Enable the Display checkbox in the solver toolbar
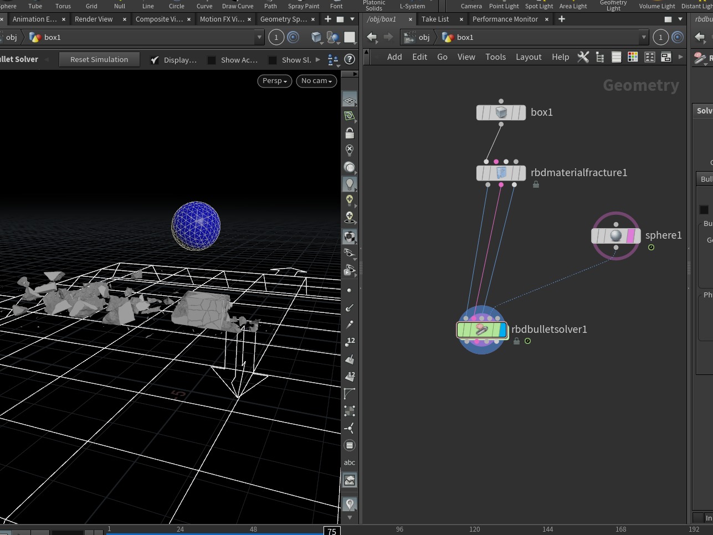 155,60
